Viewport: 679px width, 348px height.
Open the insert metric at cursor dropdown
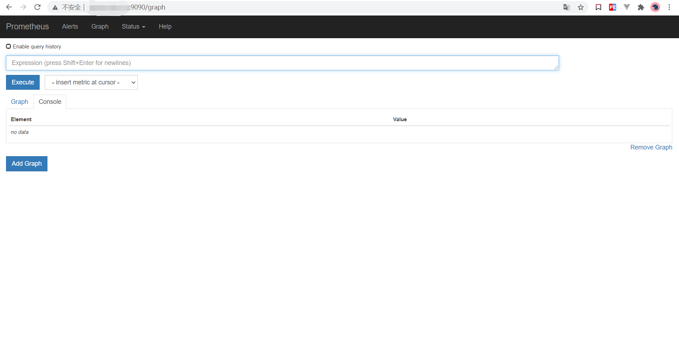pos(91,82)
